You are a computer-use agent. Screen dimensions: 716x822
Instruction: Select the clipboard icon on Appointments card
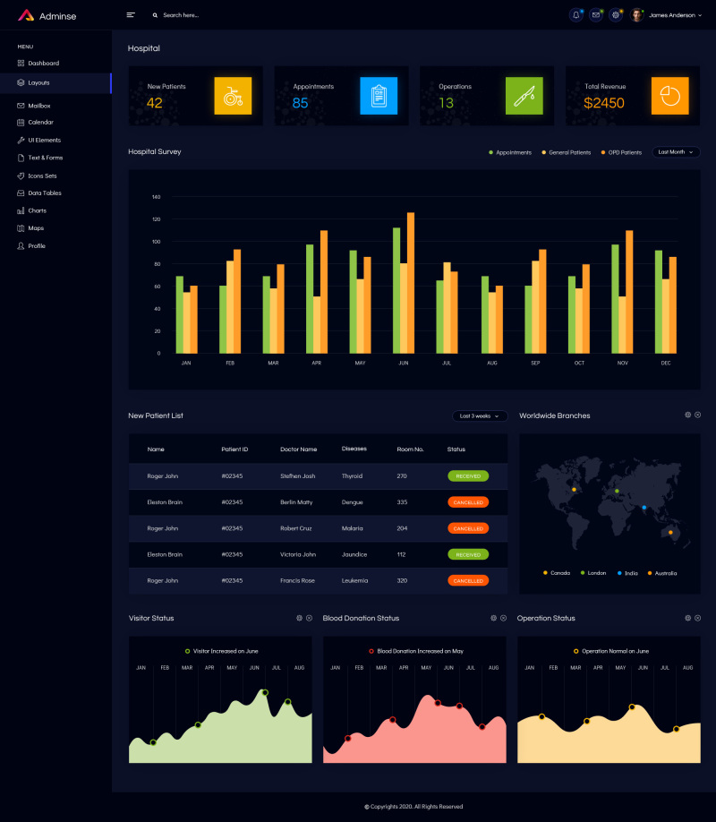point(378,96)
